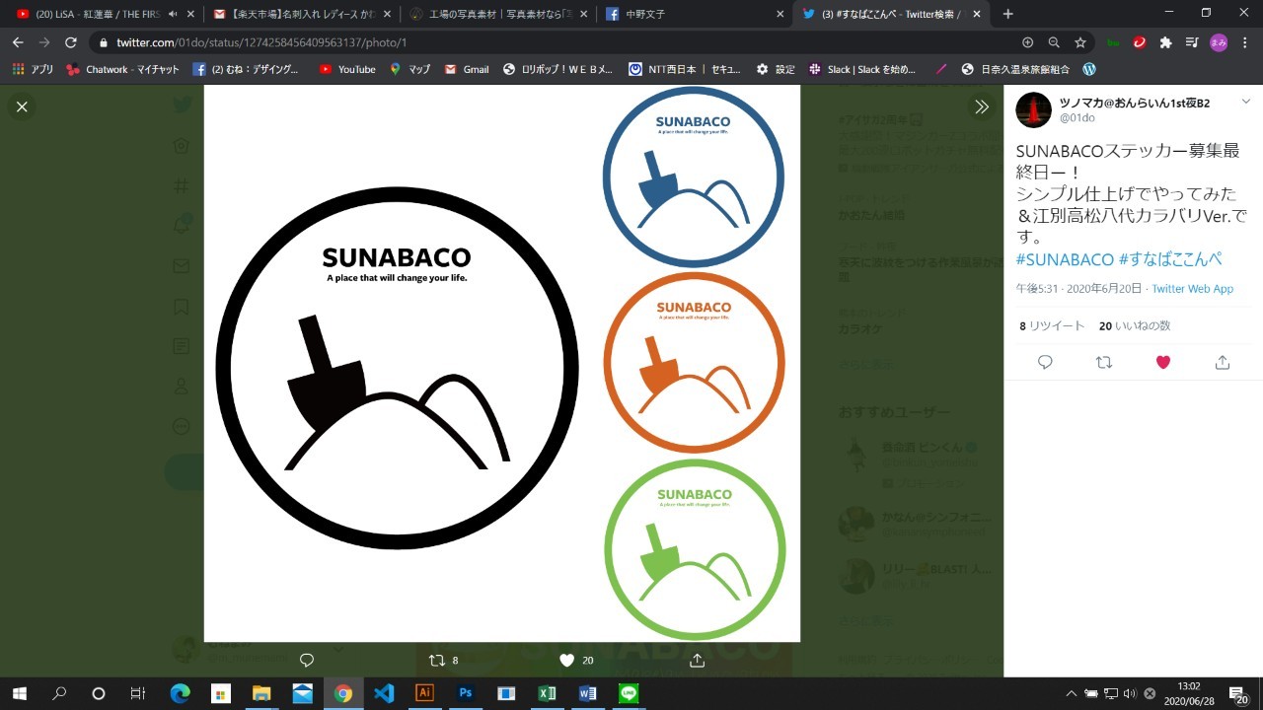The width and height of the screenshot is (1263, 710).
Task: Go back in Chrome
Action: tap(18, 42)
